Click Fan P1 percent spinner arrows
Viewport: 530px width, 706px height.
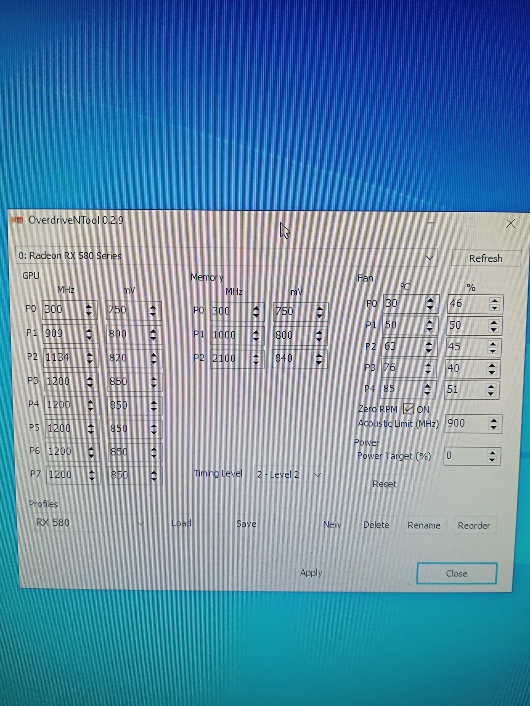pos(494,326)
